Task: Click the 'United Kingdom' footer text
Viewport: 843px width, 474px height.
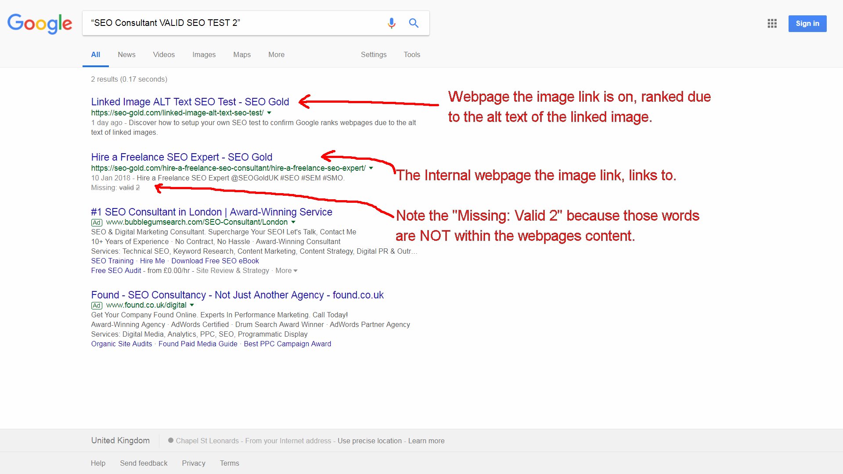Action: click(x=120, y=440)
